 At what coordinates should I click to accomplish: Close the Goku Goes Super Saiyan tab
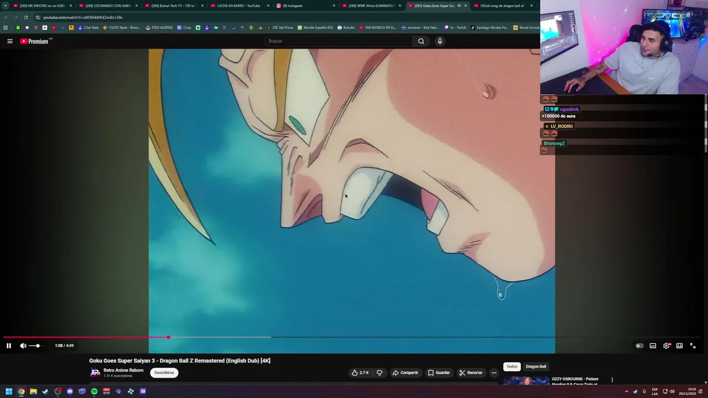(465, 6)
